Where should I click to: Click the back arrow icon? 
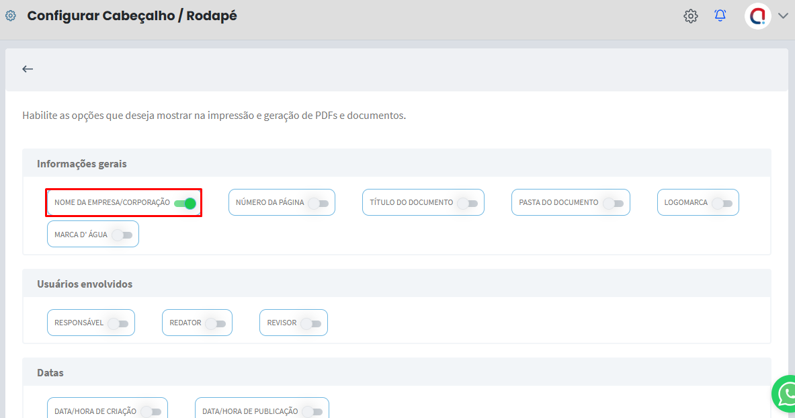click(28, 69)
